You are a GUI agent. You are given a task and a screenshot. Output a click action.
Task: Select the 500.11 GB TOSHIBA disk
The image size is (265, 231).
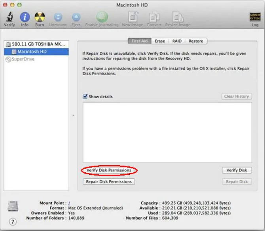36,44
